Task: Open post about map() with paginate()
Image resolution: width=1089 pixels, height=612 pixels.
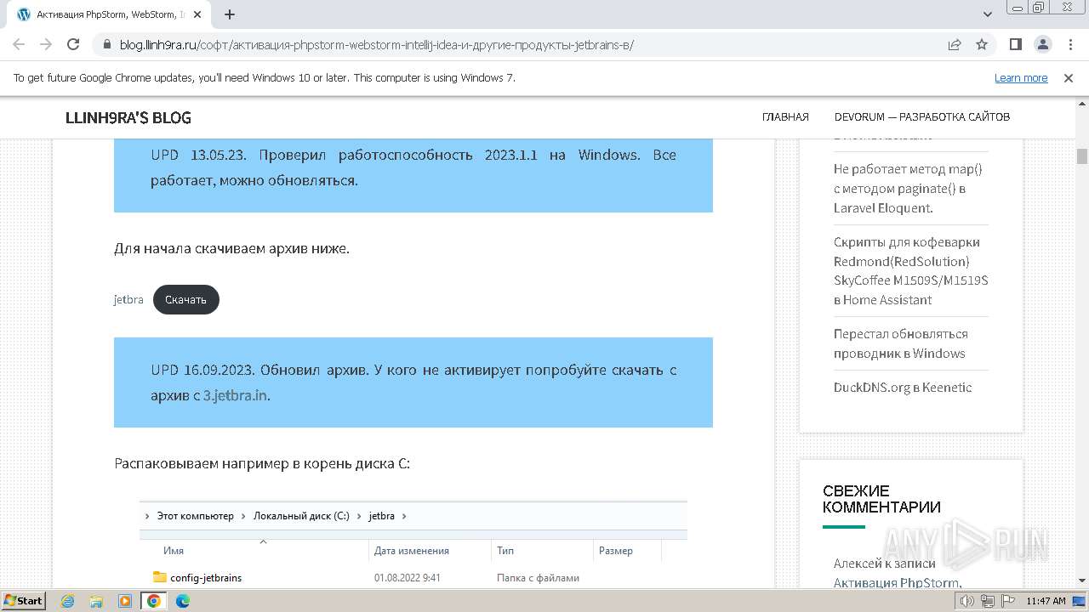Action: (908, 189)
